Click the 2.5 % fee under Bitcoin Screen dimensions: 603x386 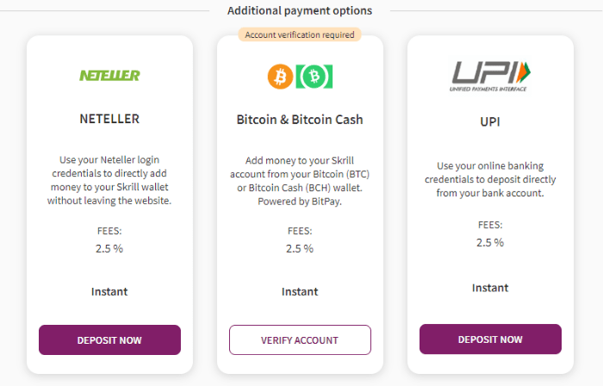point(300,249)
